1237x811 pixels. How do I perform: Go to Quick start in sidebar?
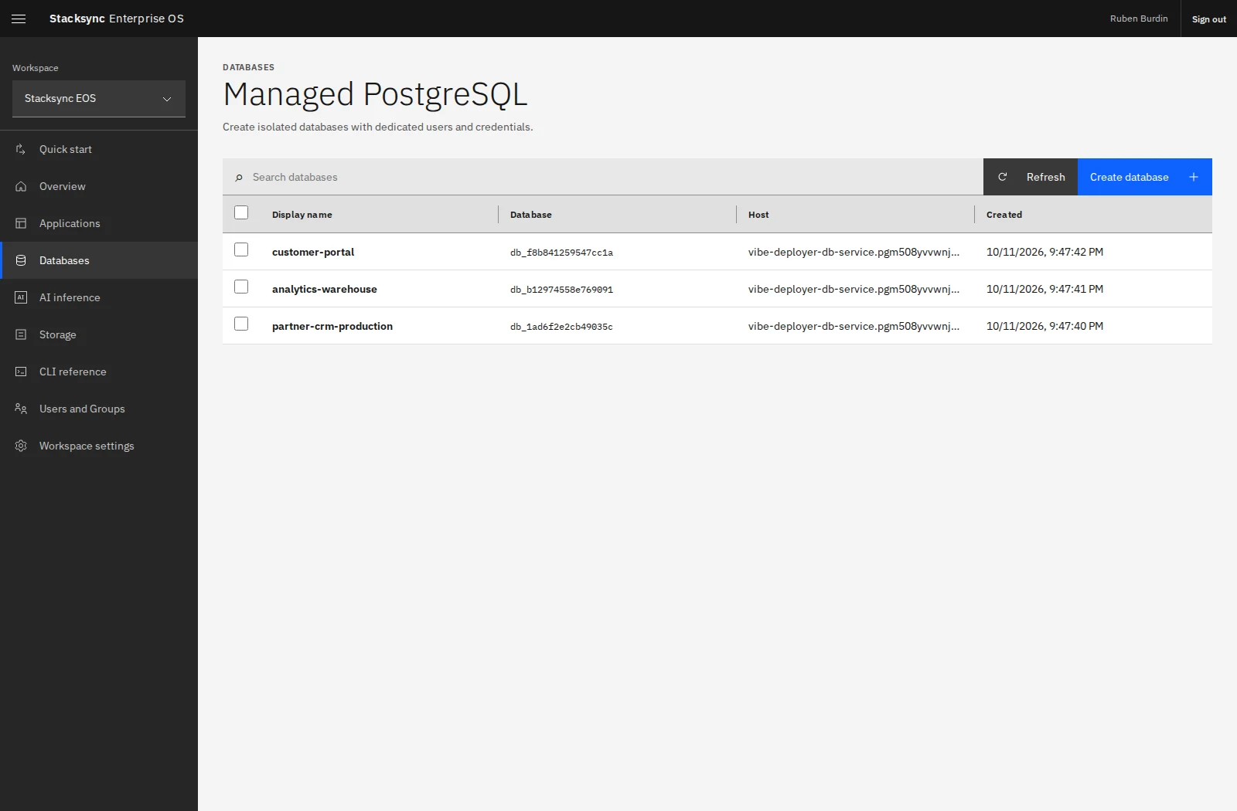point(99,149)
